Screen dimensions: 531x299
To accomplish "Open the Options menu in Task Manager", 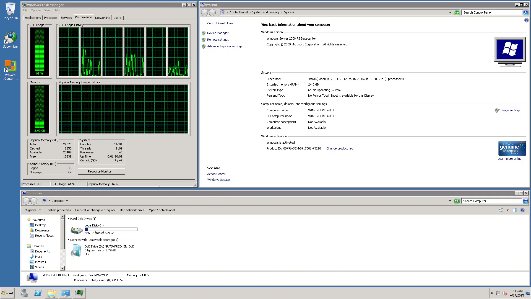I will (36, 10).
